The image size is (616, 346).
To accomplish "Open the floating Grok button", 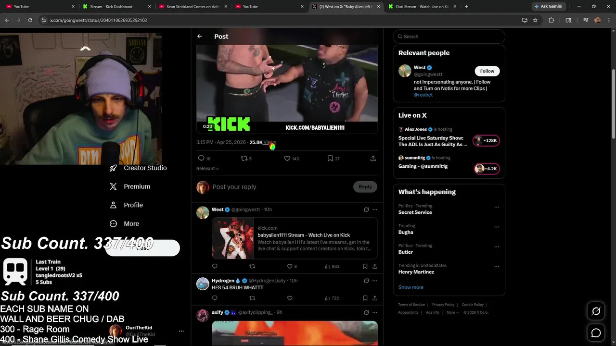I will click(x=596, y=311).
